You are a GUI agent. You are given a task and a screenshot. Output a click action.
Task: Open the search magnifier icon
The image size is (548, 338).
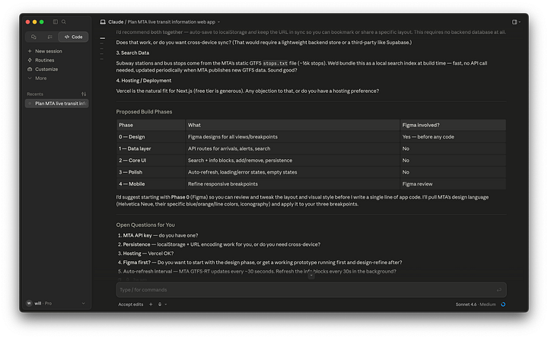click(x=64, y=21)
